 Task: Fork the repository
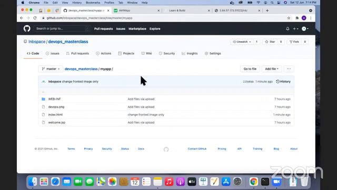point(294,42)
